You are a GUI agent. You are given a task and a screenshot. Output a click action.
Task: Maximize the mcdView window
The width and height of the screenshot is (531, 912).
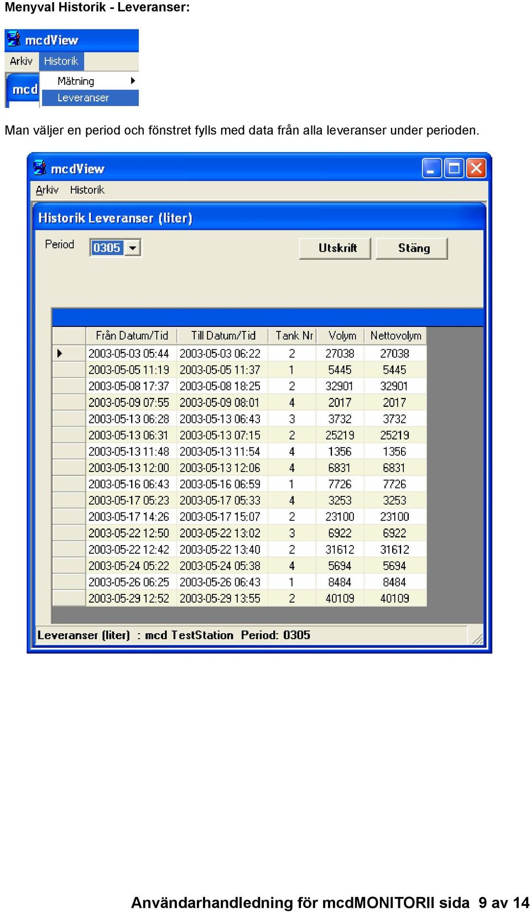(x=454, y=168)
